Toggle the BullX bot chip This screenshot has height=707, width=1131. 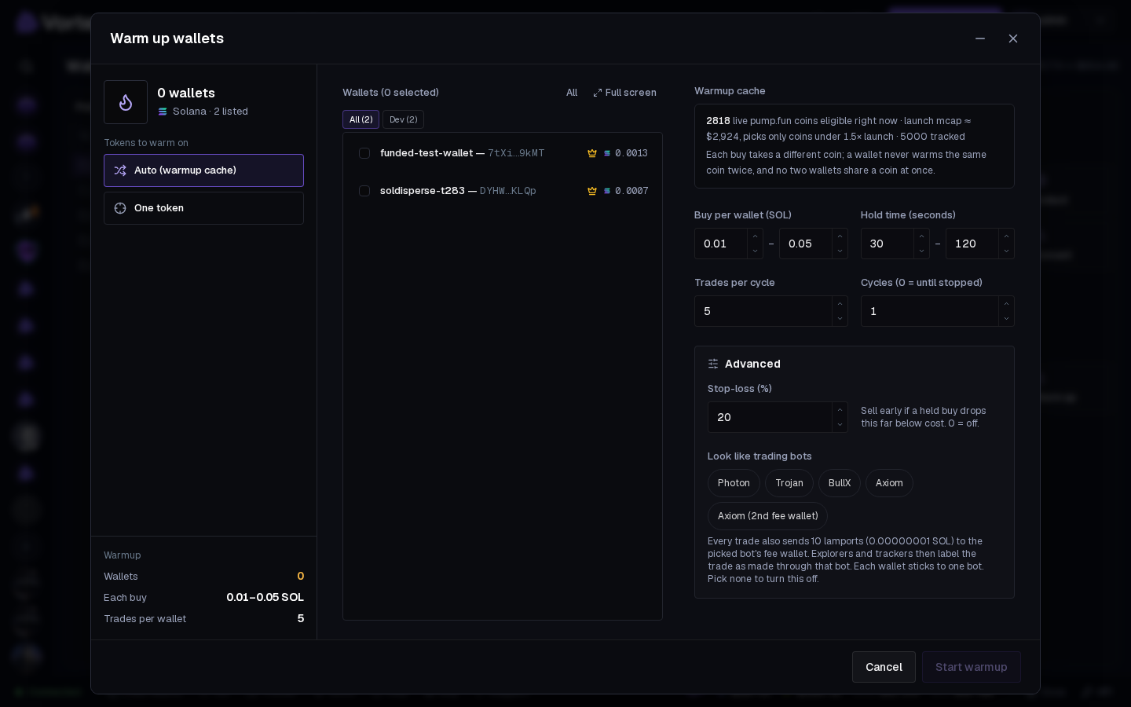840,483
